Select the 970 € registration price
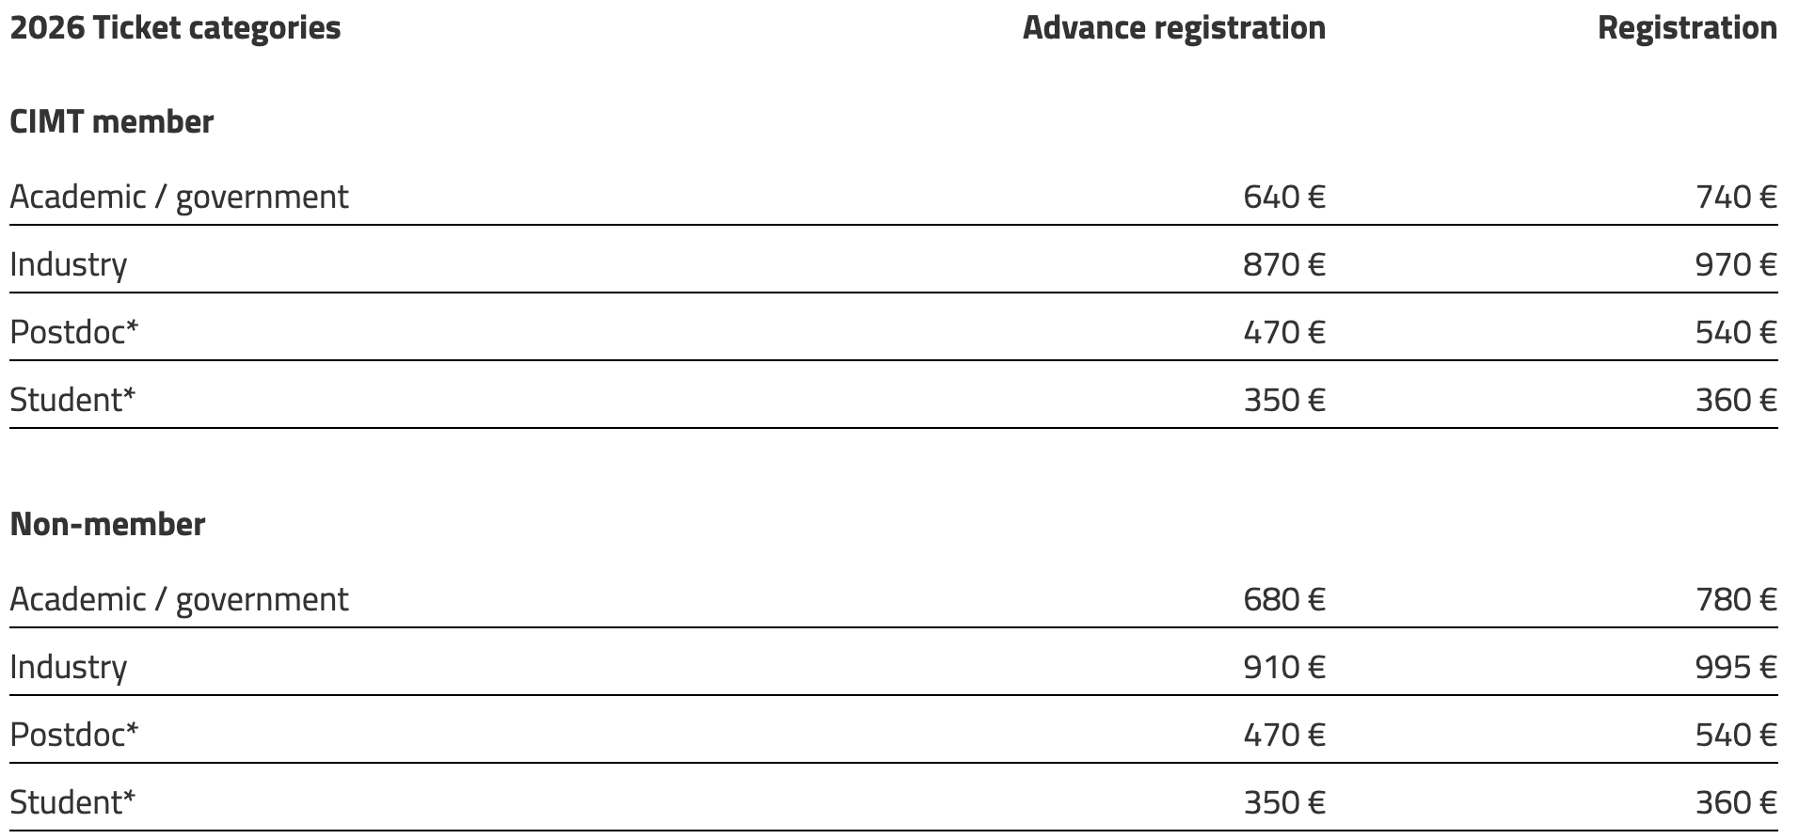 pos(1735,265)
